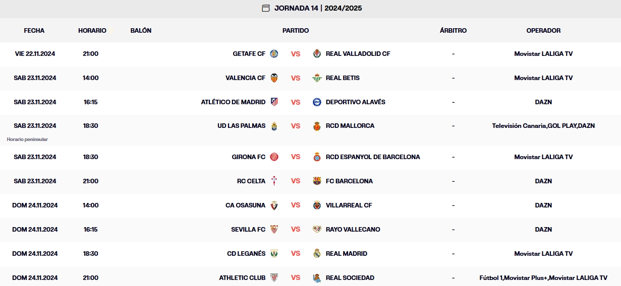Click the Deportivo Alavés crest icon
Image resolution: width=621 pixels, height=286 pixels.
(317, 102)
